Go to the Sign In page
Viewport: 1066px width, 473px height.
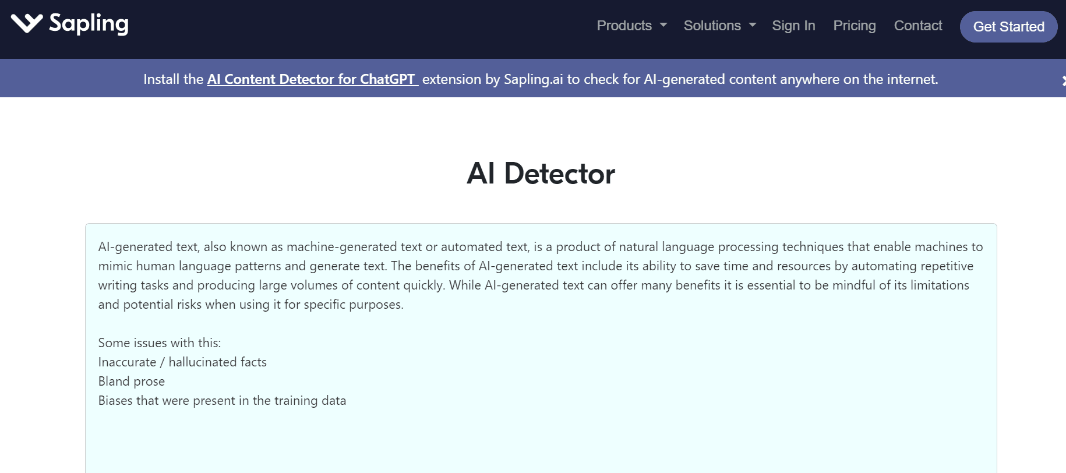[x=793, y=26]
